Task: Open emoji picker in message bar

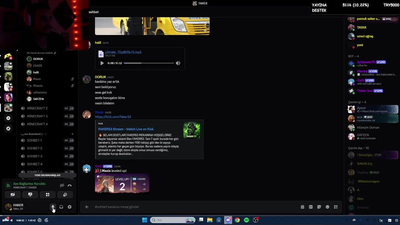Action: pos(327,207)
